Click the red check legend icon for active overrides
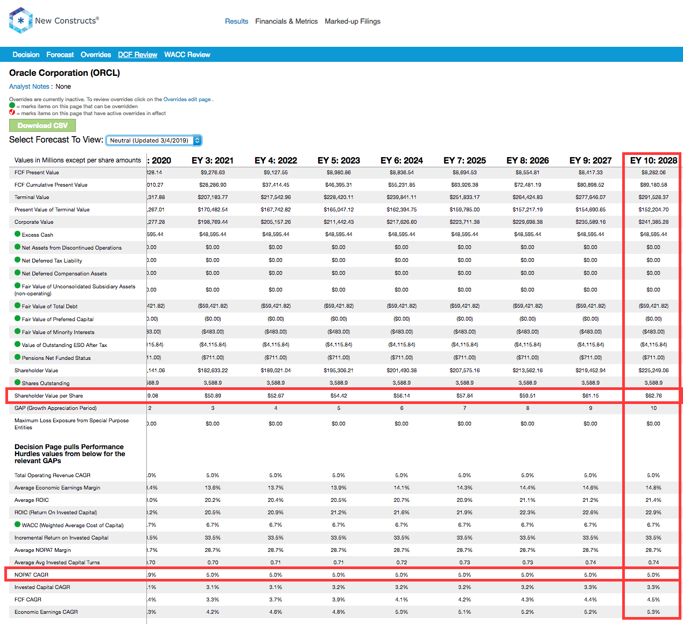683x624 pixels. click(12, 112)
